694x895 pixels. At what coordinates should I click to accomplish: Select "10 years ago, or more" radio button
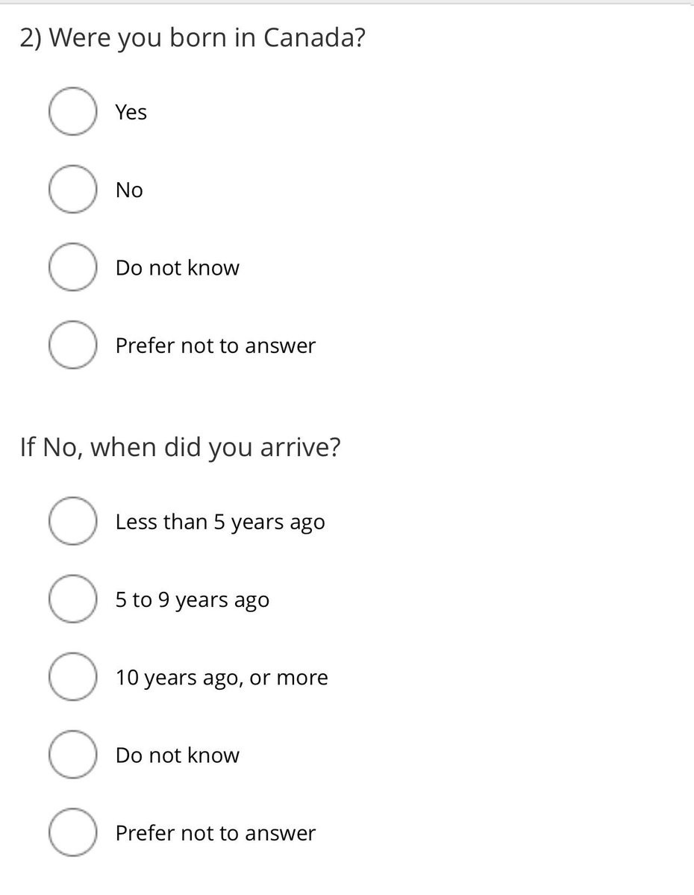[72, 677]
